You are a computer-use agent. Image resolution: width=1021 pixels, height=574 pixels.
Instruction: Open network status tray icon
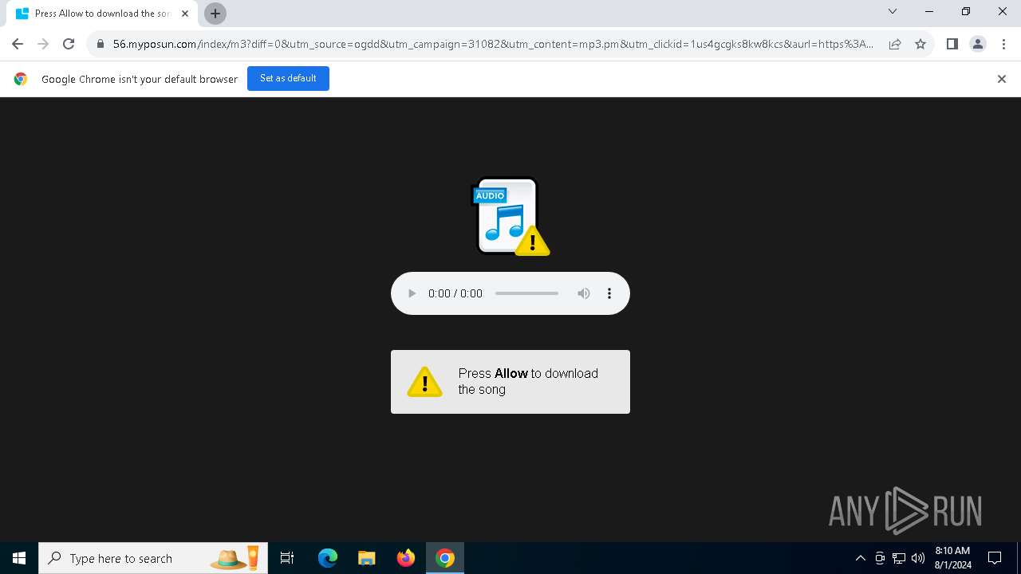point(899,558)
